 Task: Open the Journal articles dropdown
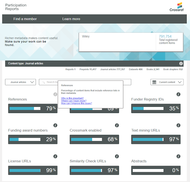point(20,82)
